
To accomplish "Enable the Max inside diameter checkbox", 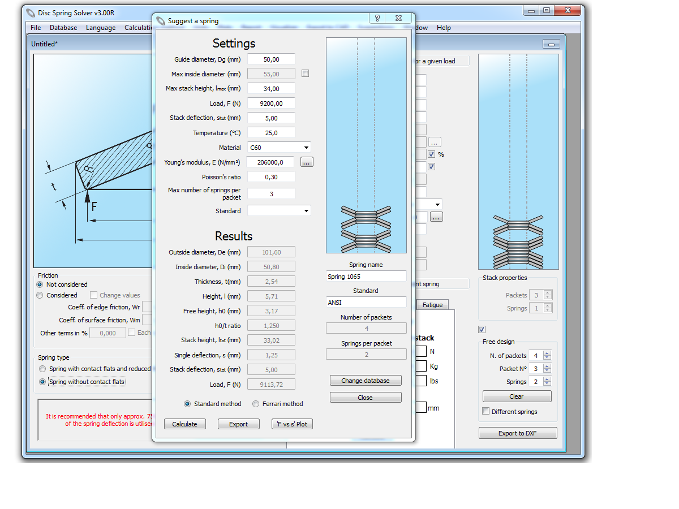I will click(306, 74).
